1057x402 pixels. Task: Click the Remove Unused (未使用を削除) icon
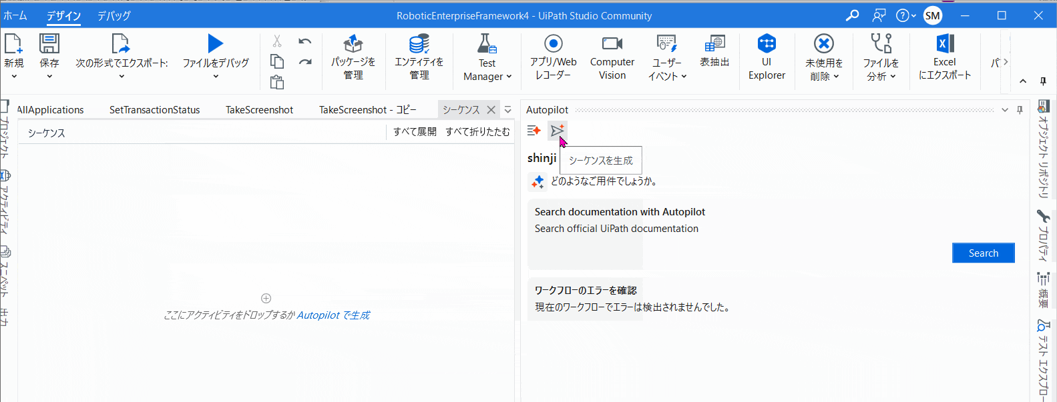coord(824,44)
